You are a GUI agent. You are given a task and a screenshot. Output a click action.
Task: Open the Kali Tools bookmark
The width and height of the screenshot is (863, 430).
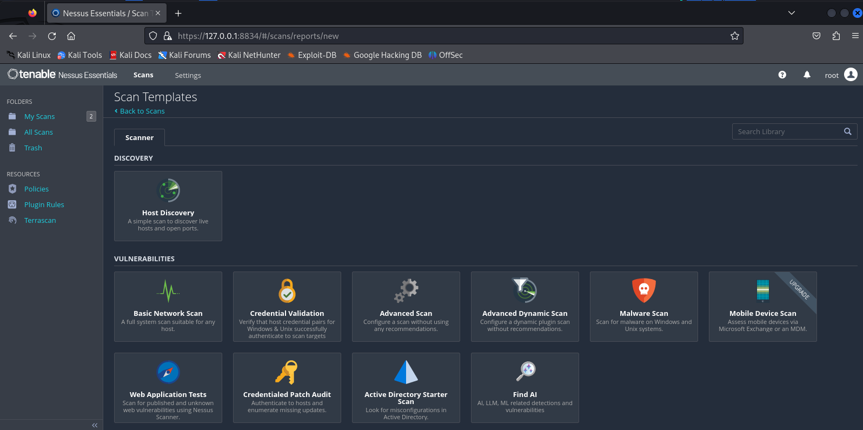click(79, 55)
